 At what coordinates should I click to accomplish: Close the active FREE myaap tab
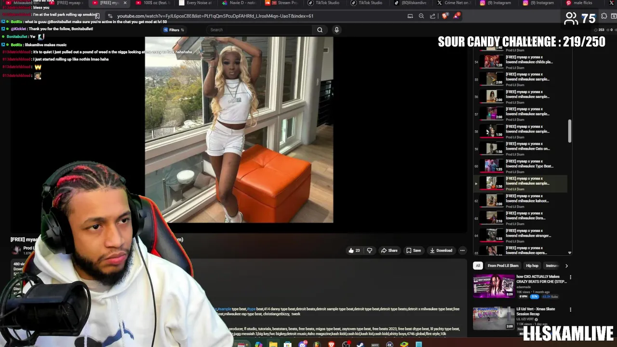pyautogui.click(x=125, y=3)
